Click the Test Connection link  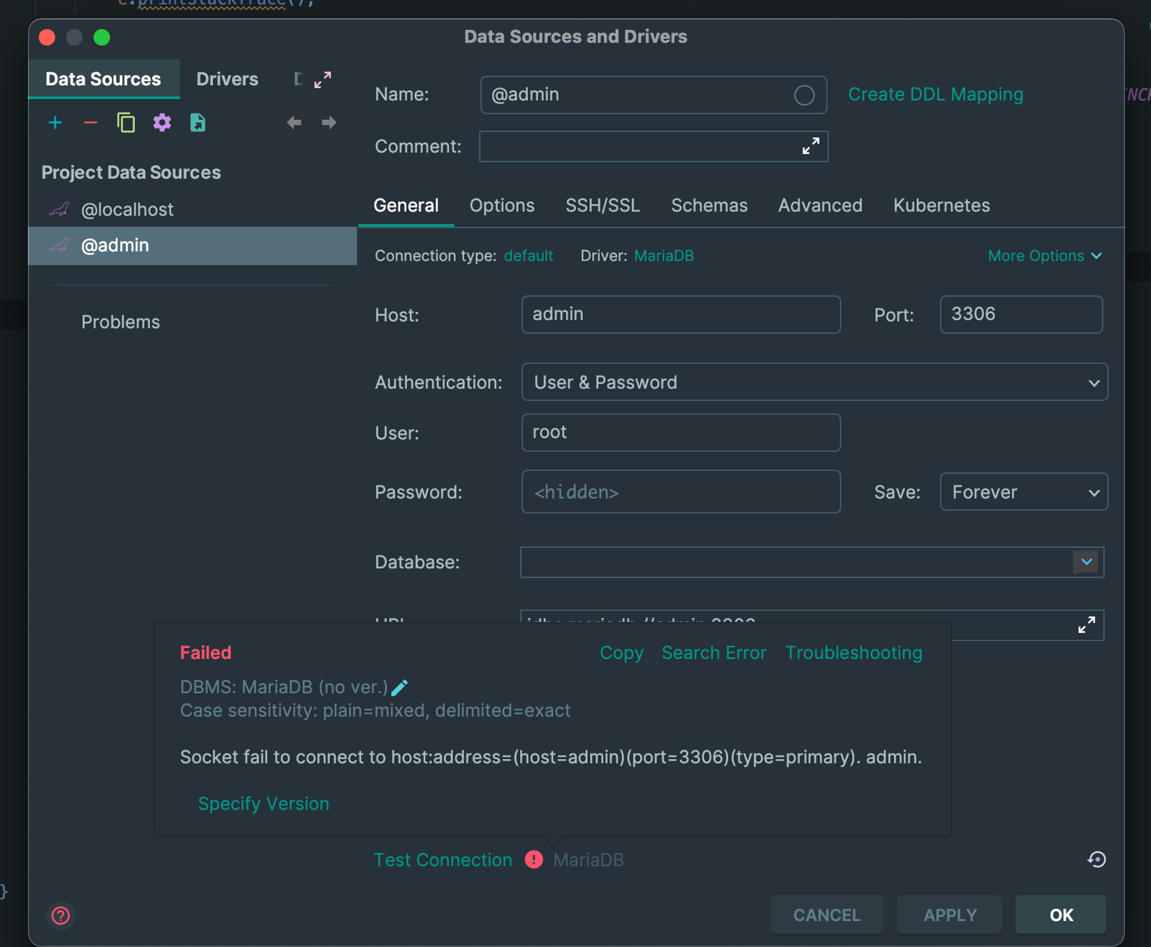tap(443, 859)
